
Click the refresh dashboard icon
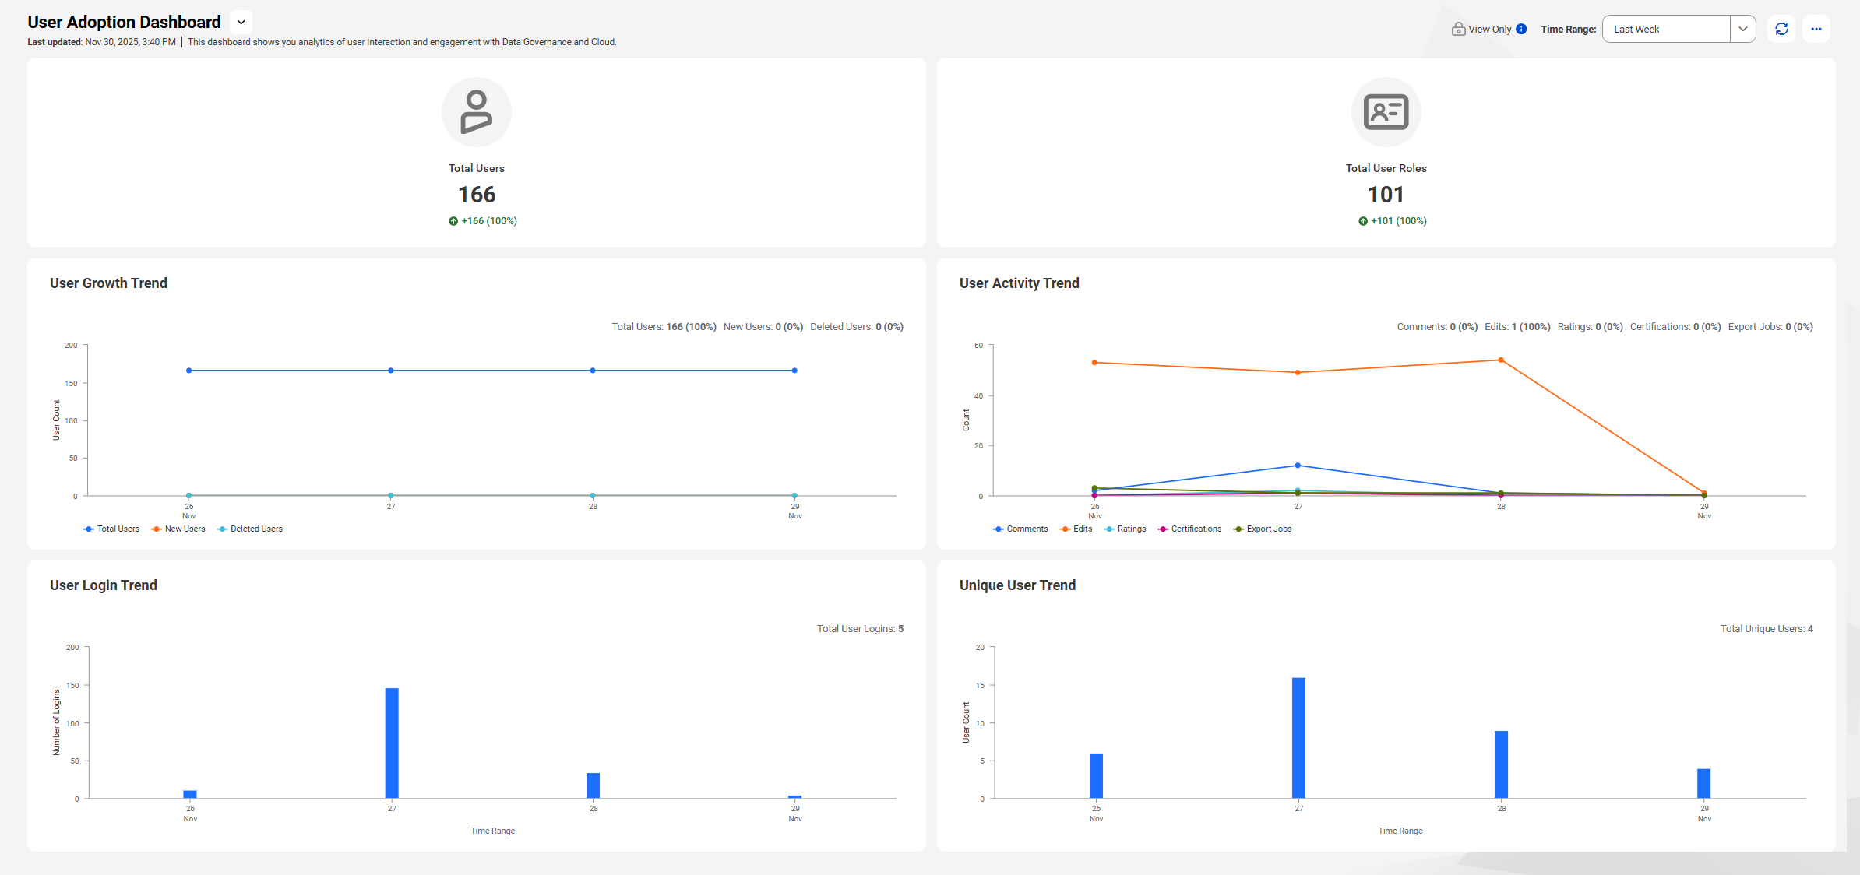pyautogui.click(x=1781, y=29)
